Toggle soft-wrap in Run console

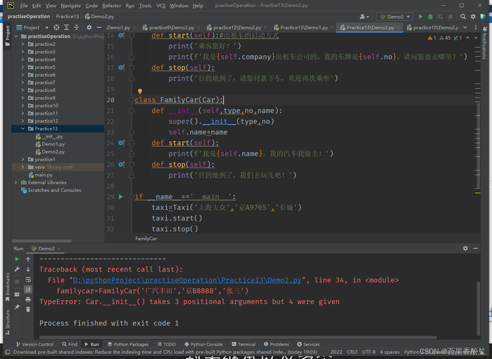[x=28, y=279]
